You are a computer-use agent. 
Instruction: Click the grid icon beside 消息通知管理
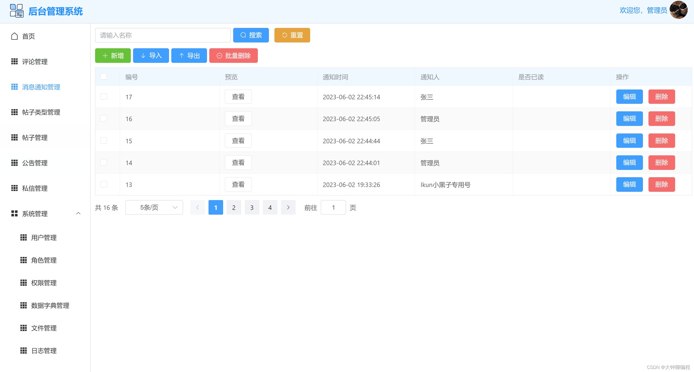[15, 87]
